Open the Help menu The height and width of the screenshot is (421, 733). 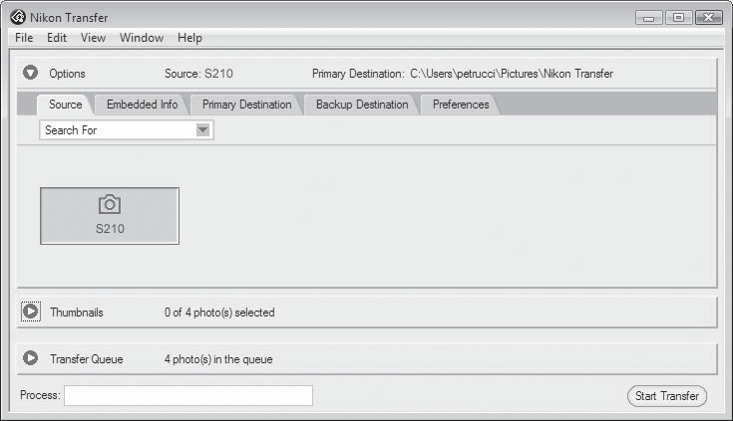point(189,38)
